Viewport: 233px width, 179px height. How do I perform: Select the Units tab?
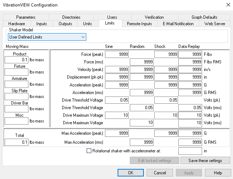click(x=87, y=24)
